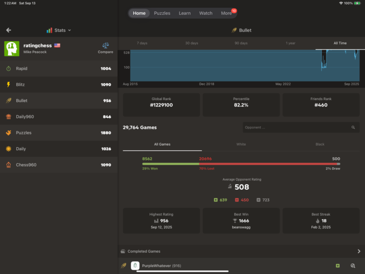Select the Daily960 icon
This screenshot has width=365, height=274.
9,117
